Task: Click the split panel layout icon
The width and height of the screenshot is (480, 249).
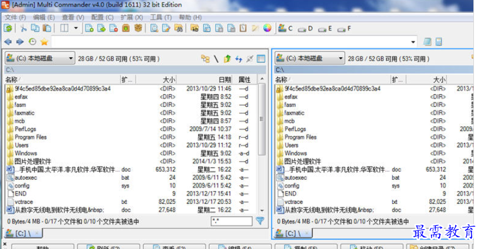Action: 64,29
